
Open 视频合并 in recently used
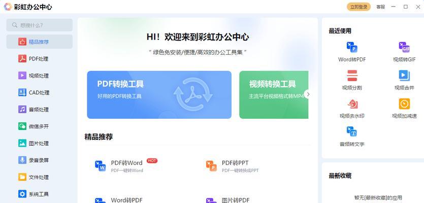[x=404, y=80]
